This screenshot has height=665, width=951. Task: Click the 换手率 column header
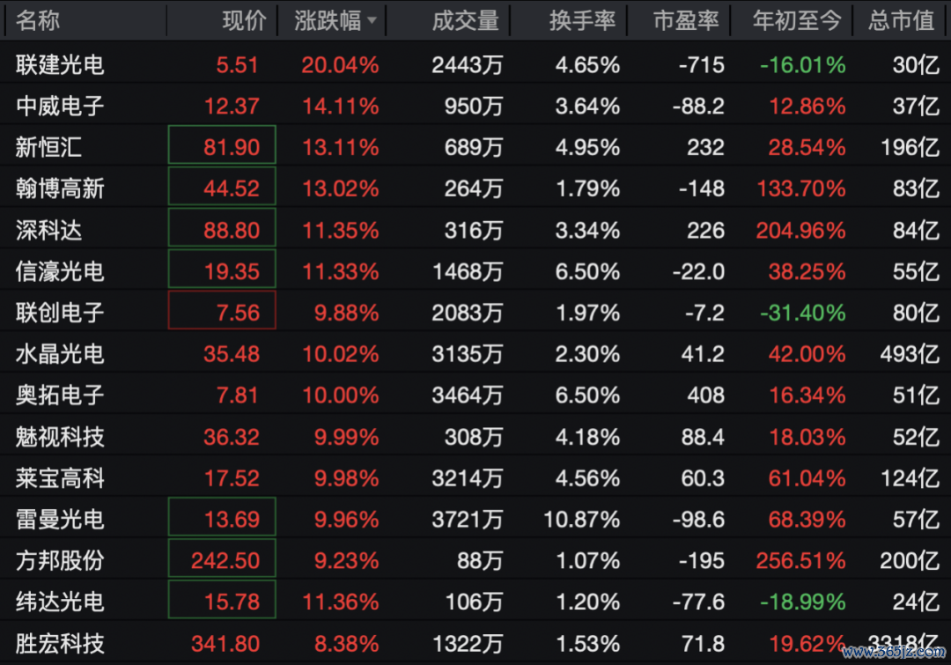point(582,20)
